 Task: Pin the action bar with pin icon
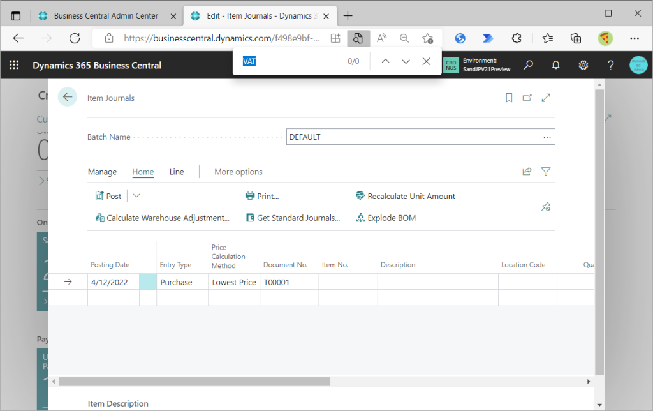[546, 207]
